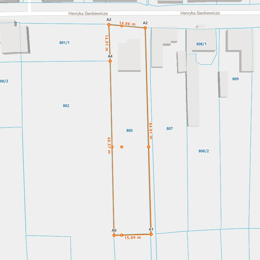Click parcel label 809
260x260 pixels.
(x=235, y=79)
